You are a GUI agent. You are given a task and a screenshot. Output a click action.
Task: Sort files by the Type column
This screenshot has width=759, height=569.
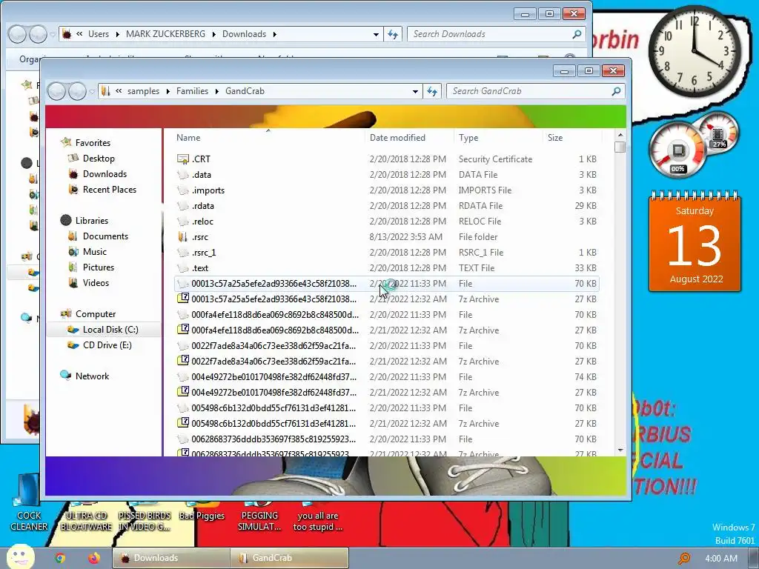pyautogui.click(x=468, y=137)
